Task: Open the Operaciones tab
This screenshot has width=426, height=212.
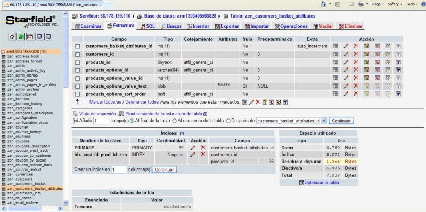Action: (x=291, y=26)
